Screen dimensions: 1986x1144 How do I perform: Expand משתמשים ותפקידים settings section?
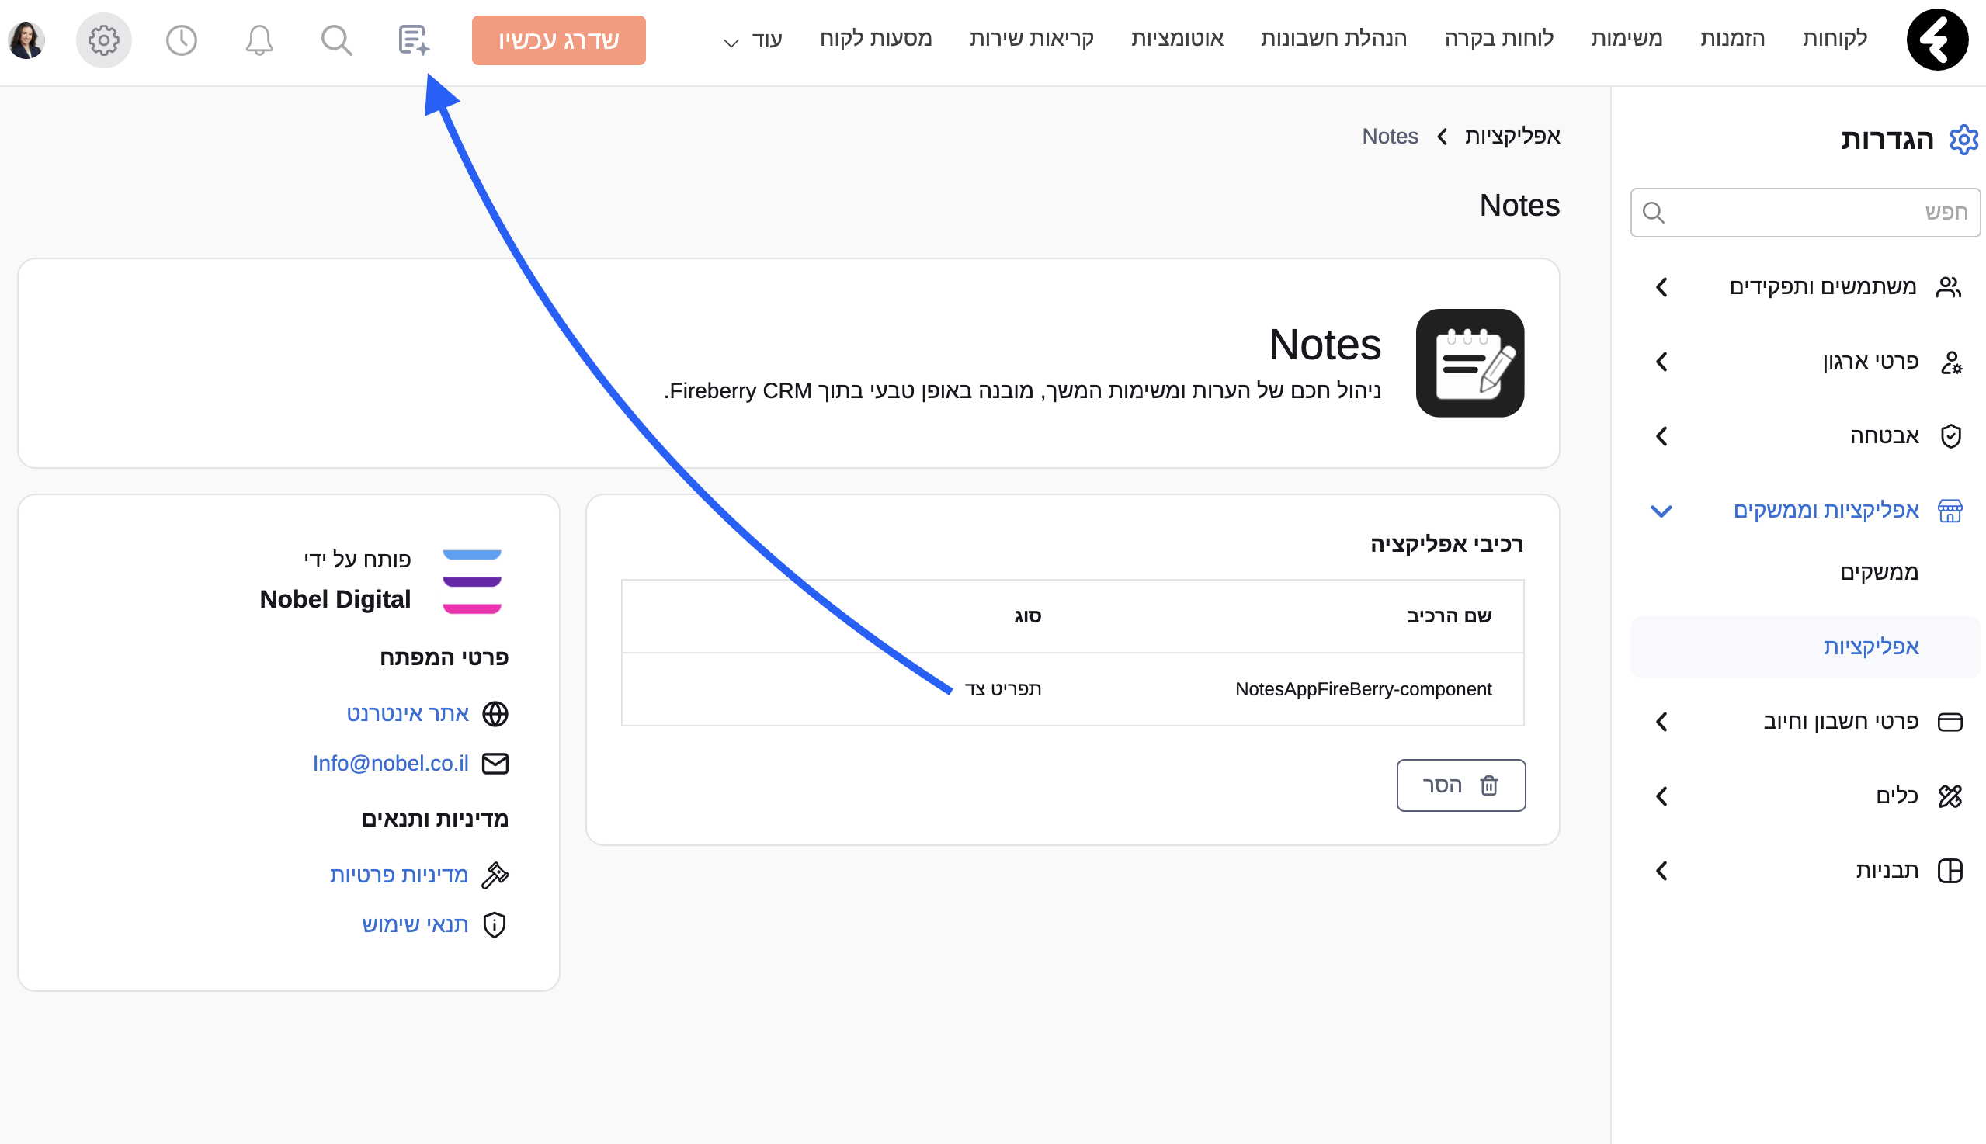click(x=1821, y=287)
